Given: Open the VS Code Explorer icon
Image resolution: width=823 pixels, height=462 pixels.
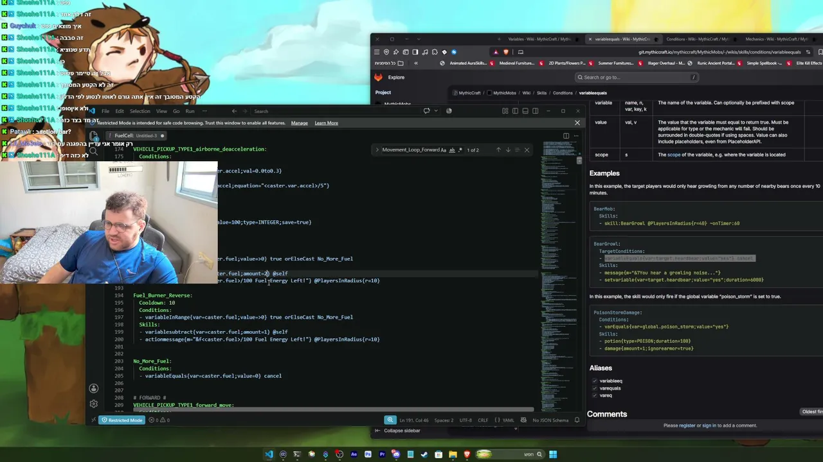Looking at the screenshot, I should 94,136.
